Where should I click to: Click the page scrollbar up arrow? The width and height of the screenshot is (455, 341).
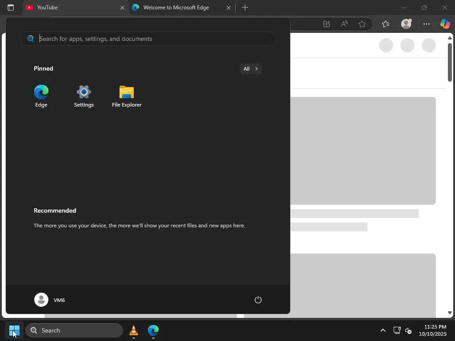450,38
